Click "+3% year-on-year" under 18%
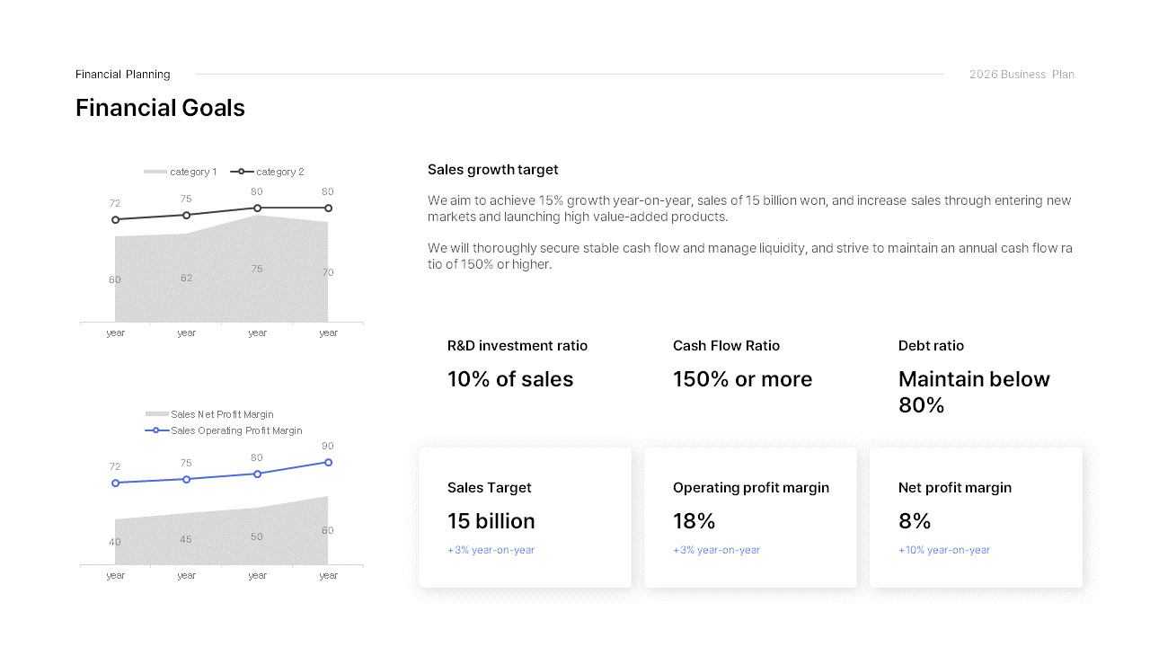1150x647 pixels. pos(716,550)
